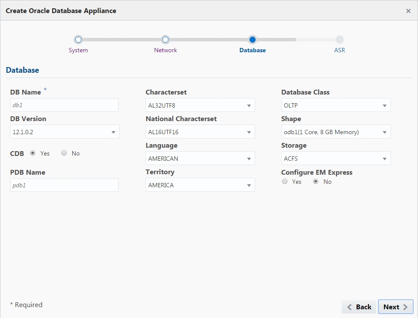Open the National Characterset dropdown
The height and width of the screenshot is (318, 418).
coord(200,132)
